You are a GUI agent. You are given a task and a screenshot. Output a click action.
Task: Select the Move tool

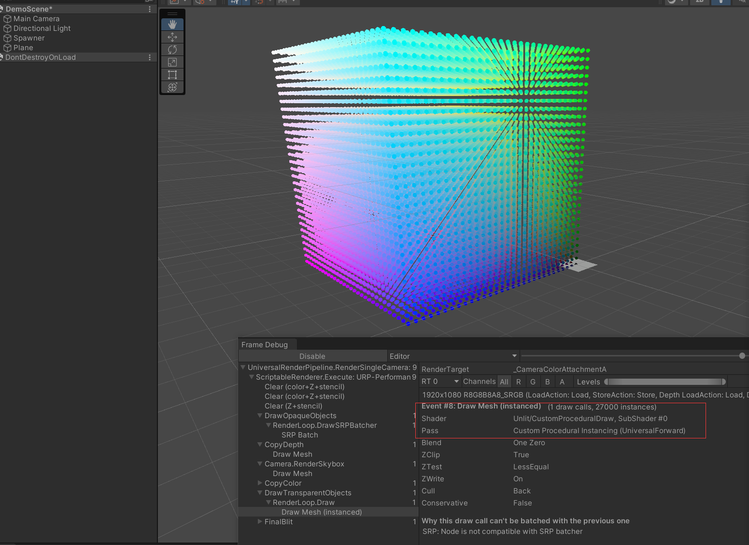tap(172, 37)
